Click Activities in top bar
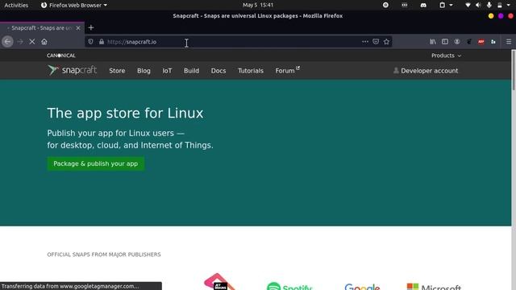516x290 pixels. tap(16, 5)
